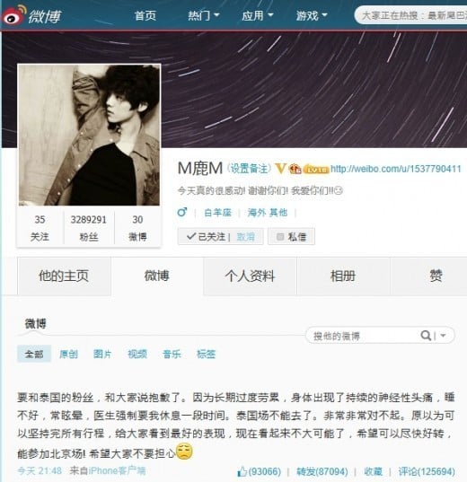467x482 pixels.
Task: Open dropdown arrow in post search box
Action: pos(443,336)
